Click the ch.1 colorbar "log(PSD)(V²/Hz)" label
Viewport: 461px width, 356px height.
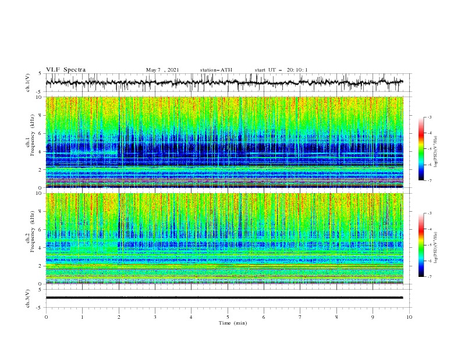point(435,152)
